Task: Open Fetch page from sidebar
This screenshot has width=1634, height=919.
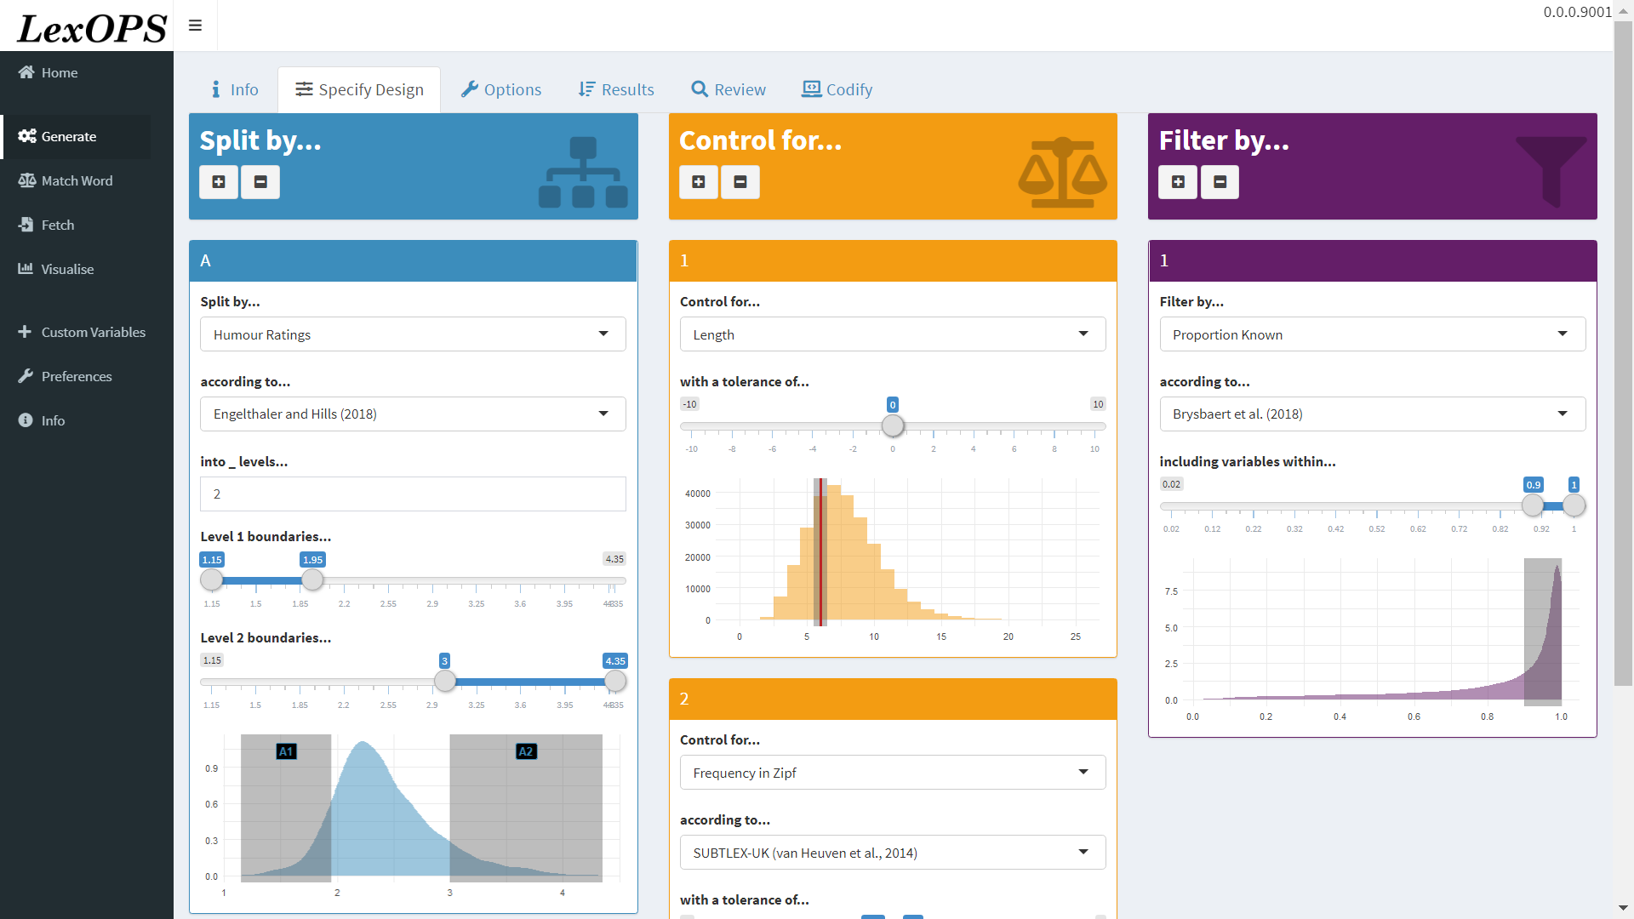Action: pos(57,225)
